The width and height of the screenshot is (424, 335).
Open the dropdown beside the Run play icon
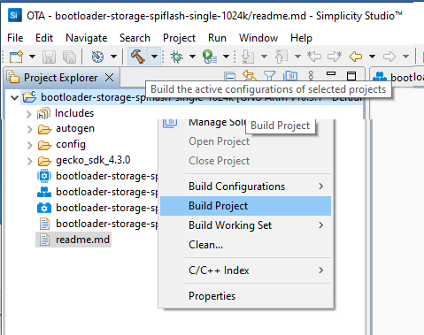[226, 57]
